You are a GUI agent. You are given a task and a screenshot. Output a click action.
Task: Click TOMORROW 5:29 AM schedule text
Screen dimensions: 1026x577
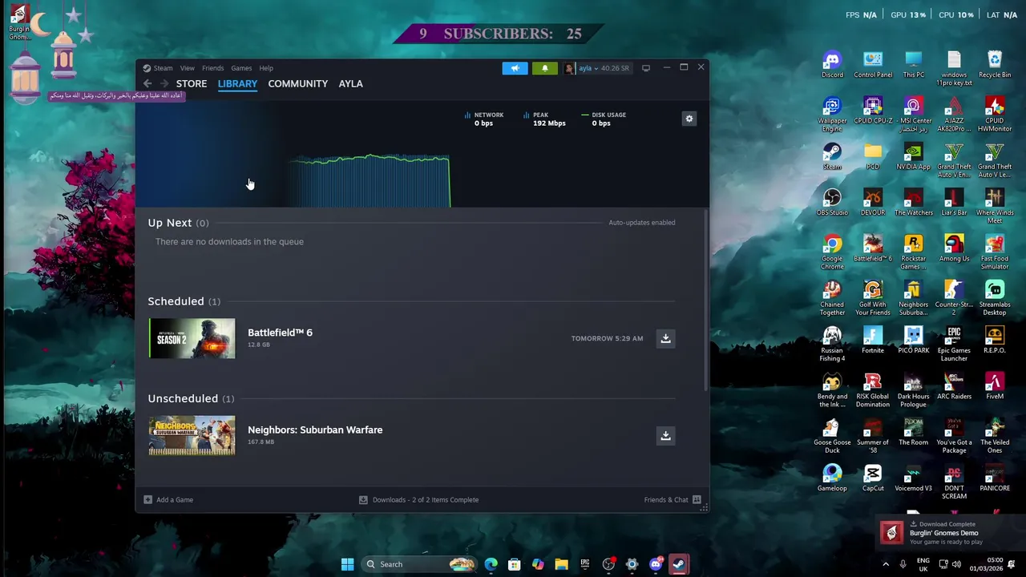[607, 338]
